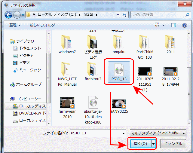This screenshot has height=153, width=193.
Task: Open the 整理 menu
Action: (15, 26)
